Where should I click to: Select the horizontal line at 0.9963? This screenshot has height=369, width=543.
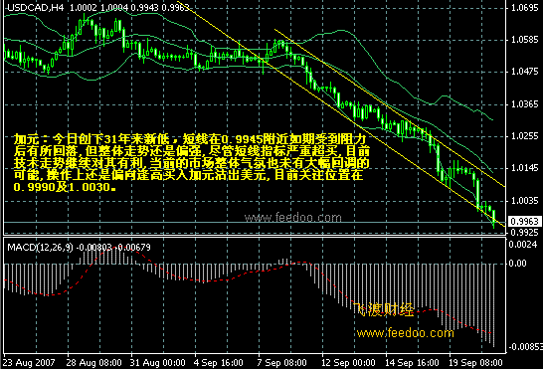[255, 222]
